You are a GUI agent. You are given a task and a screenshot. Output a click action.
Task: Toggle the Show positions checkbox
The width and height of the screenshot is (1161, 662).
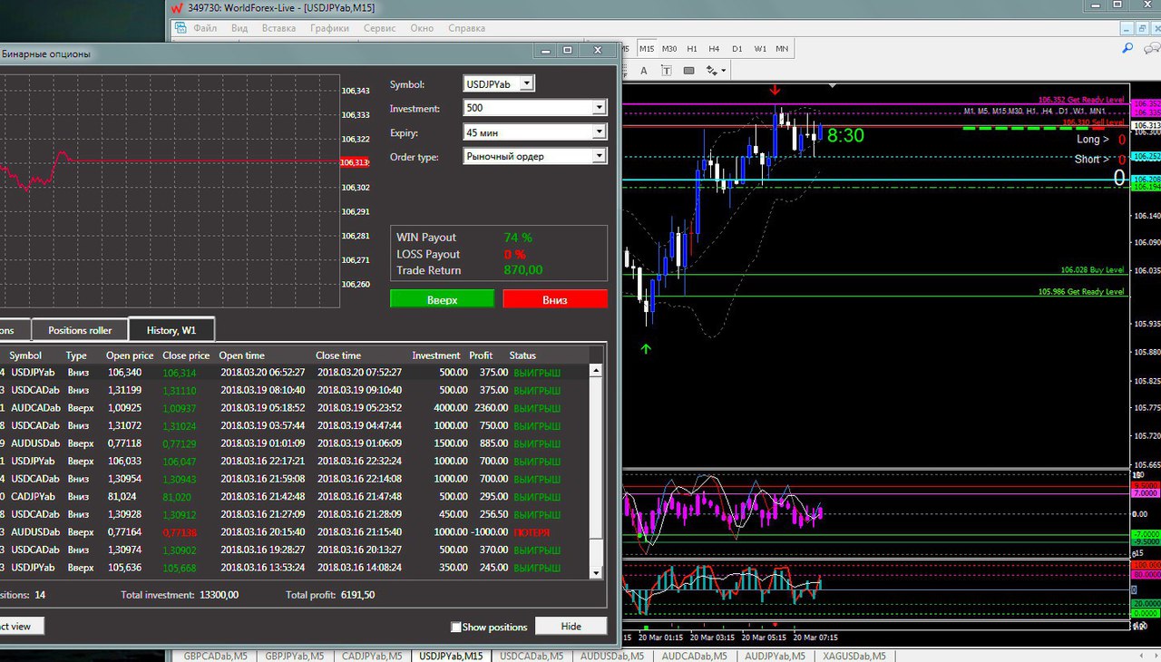tap(456, 627)
